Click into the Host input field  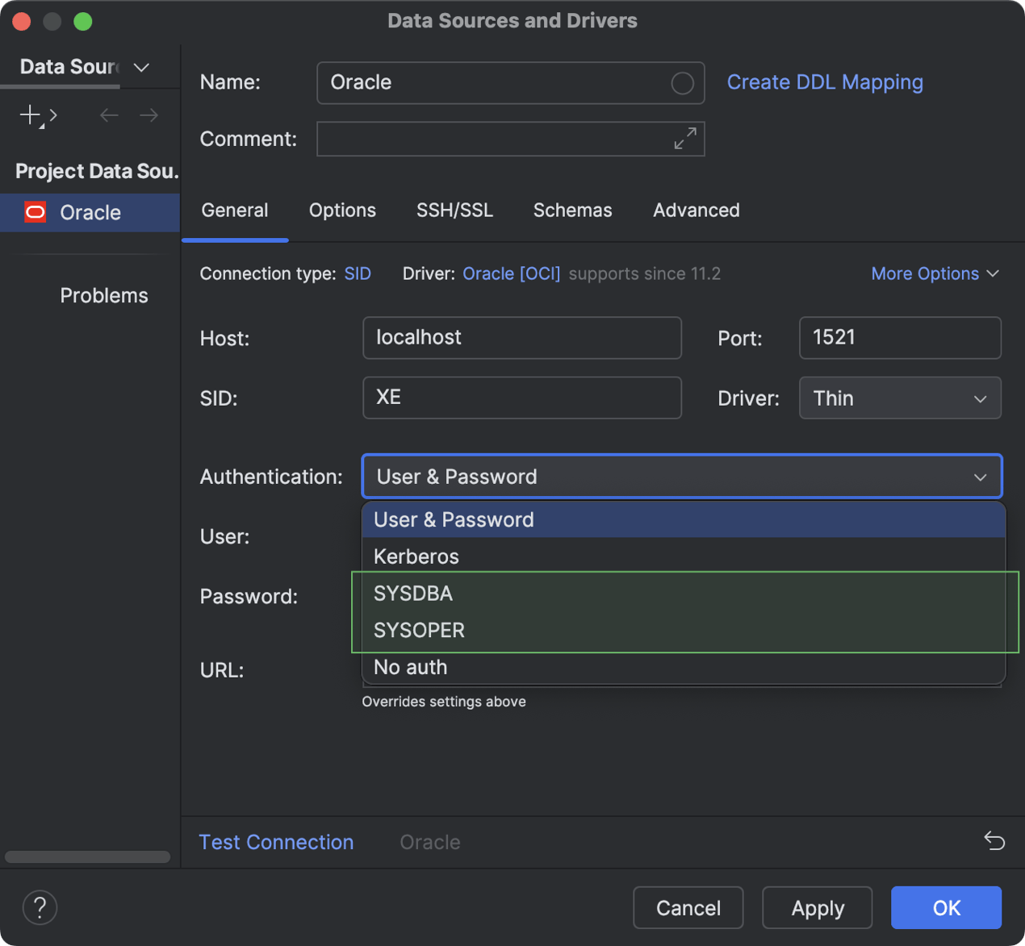coord(521,338)
